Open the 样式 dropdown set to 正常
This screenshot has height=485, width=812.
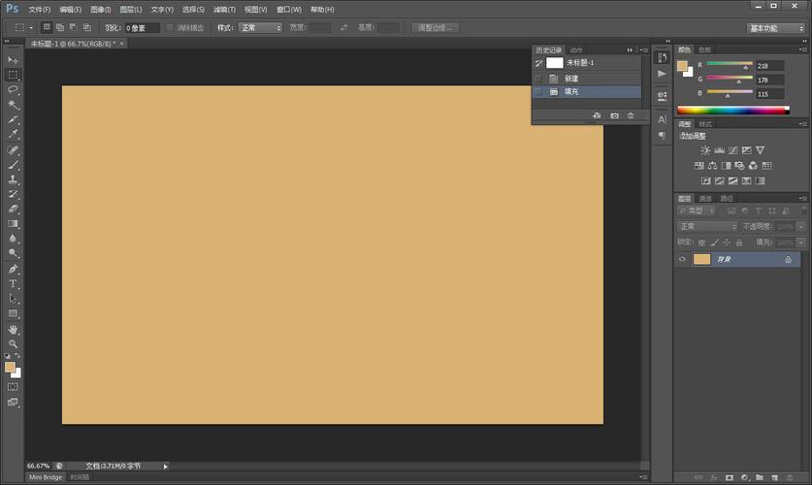point(260,27)
